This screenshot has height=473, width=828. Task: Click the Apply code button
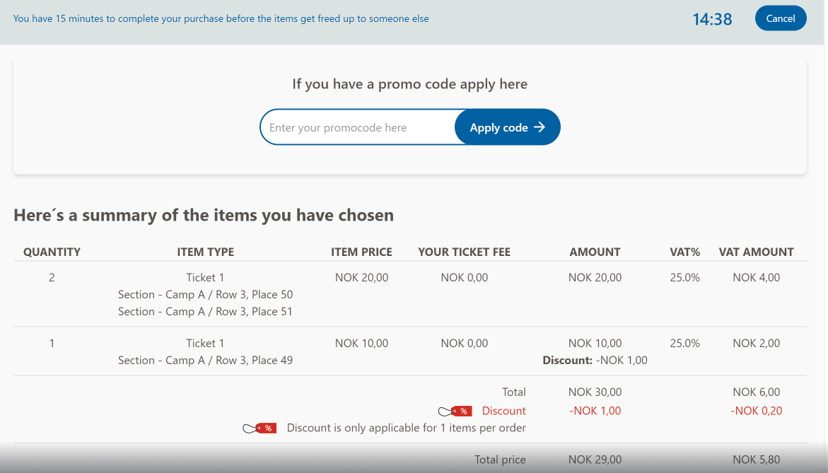507,127
